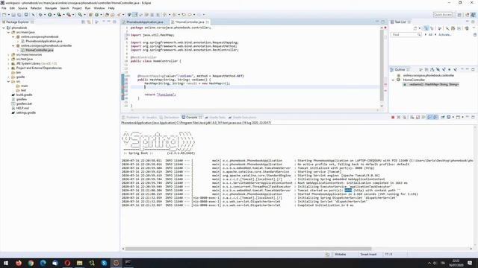Screen dimensions: 478x268
Task: Collapse HomeController node in Outline
Action: click(x=394, y=80)
